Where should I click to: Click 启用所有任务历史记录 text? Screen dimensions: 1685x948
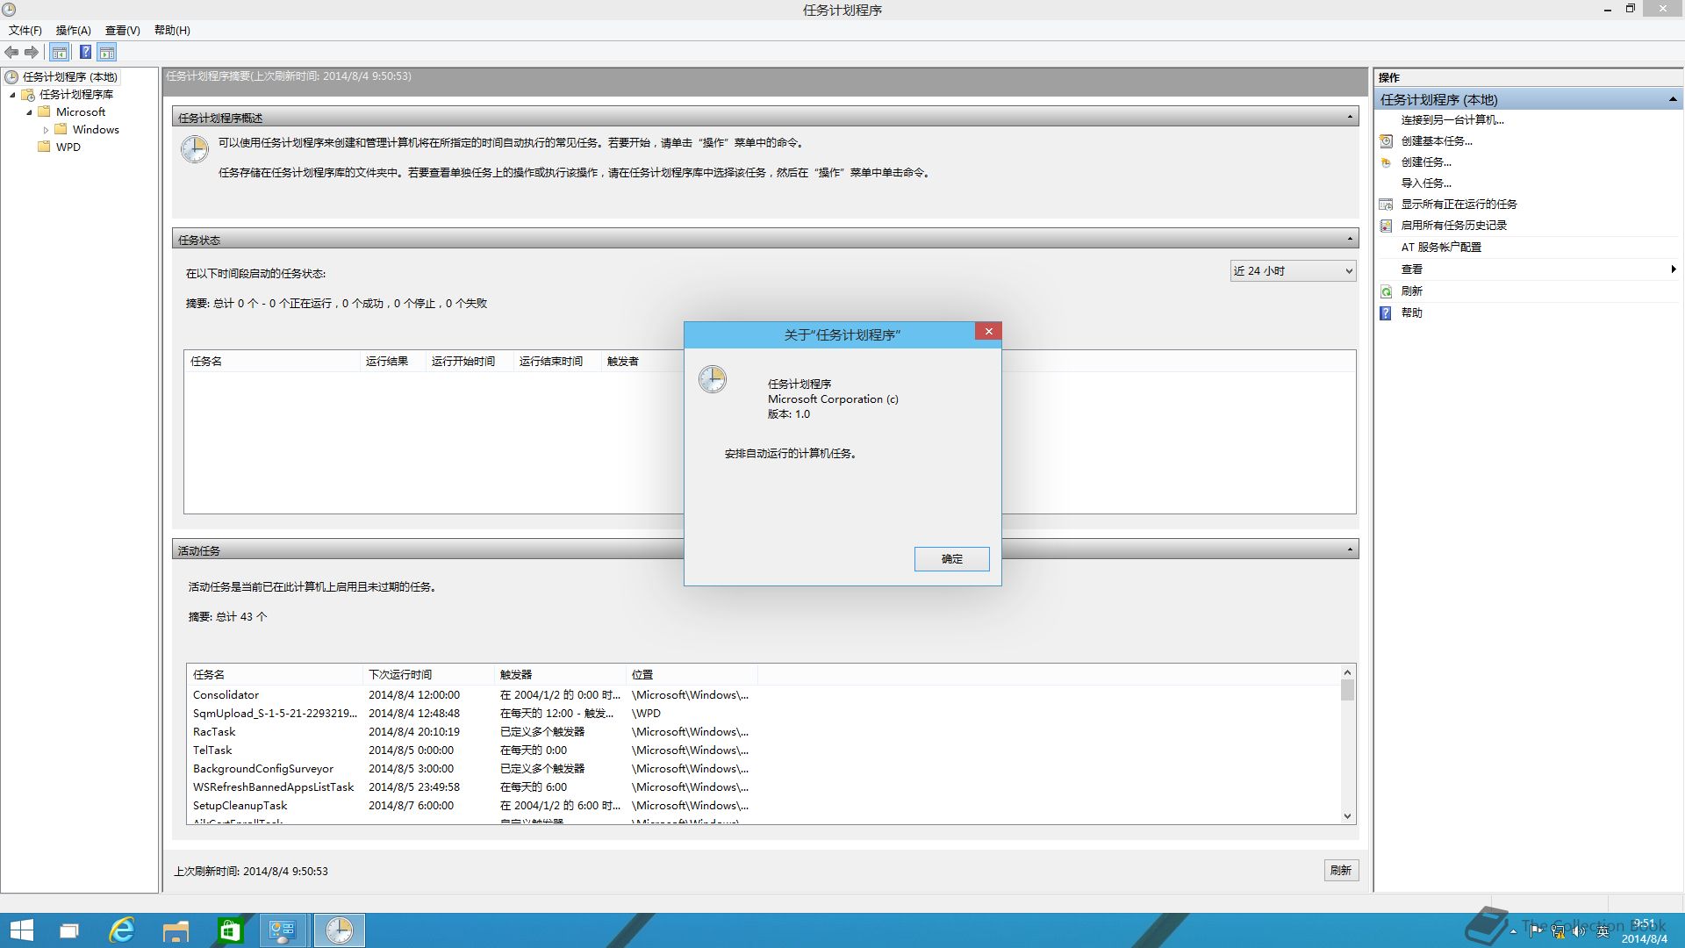click(1453, 226)
